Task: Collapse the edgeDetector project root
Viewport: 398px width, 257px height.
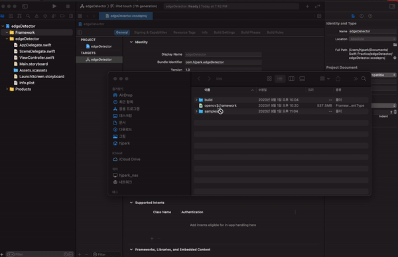Action: (3, 26)
